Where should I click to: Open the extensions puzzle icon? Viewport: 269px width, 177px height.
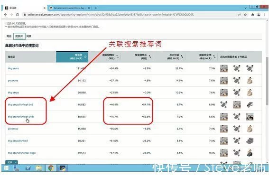252,15
